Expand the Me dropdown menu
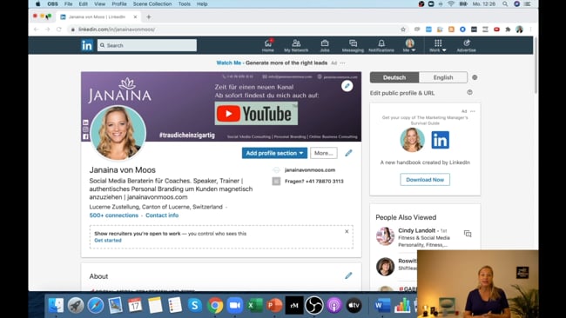Image resolution: width=566 pixels, height=318 pixels. [x=409, y=45]
